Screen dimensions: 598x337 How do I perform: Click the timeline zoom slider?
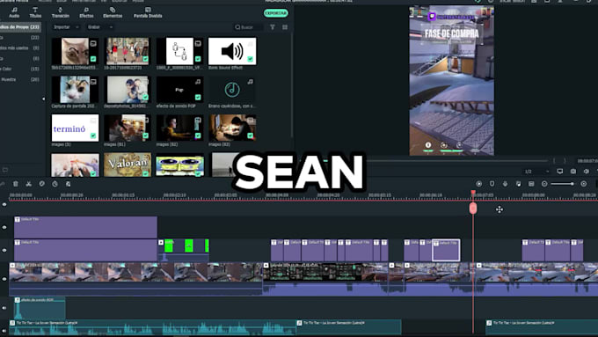click(x=562, y=184)
